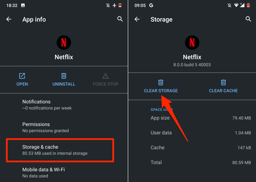Screen dimensions: 256x182
Task: Tap the Netflix app icon on App info
Action: point(64,43)
